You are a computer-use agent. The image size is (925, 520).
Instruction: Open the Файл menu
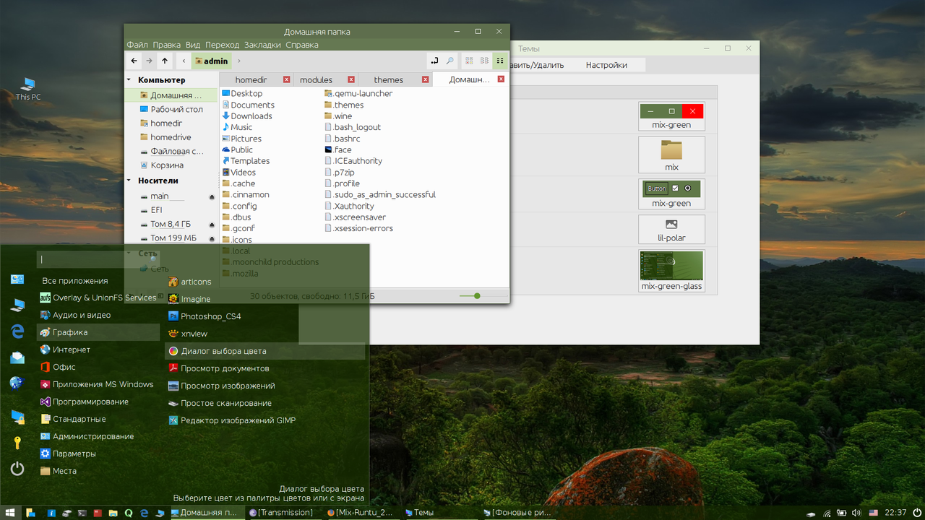point(137,45)
